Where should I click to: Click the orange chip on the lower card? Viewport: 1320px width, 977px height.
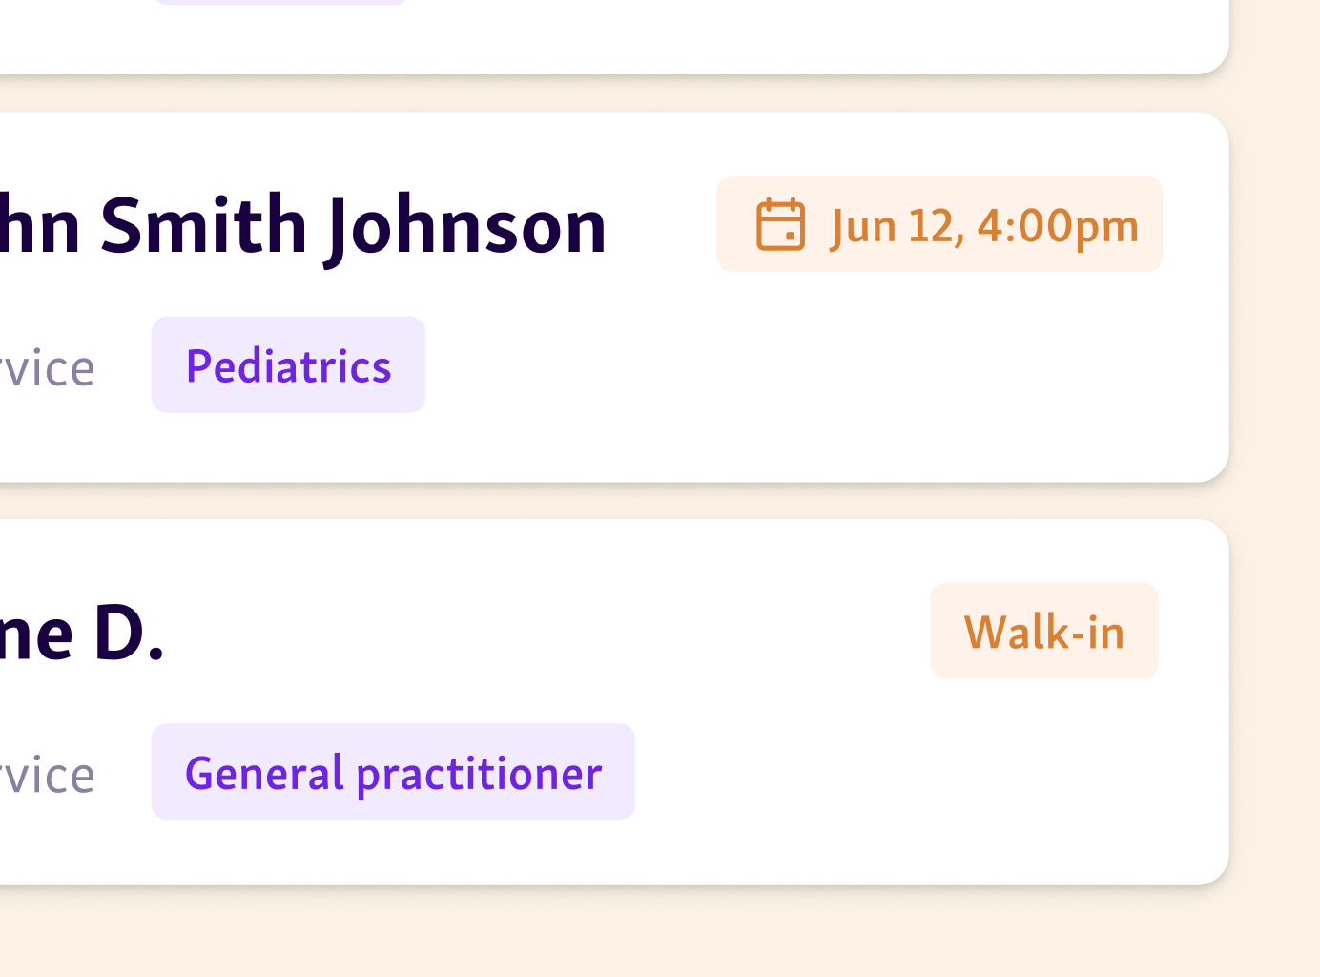(1043, 631)
